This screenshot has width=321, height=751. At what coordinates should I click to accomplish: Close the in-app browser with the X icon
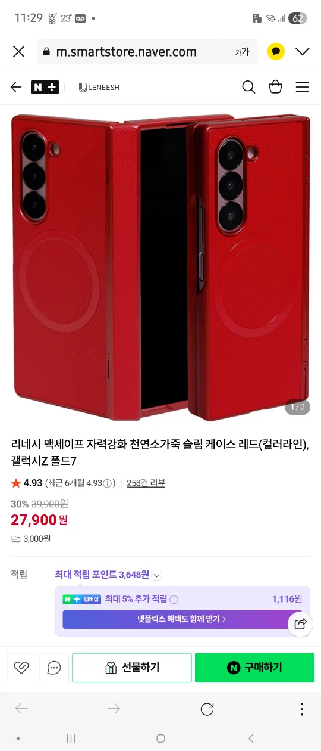click(18, 52)
